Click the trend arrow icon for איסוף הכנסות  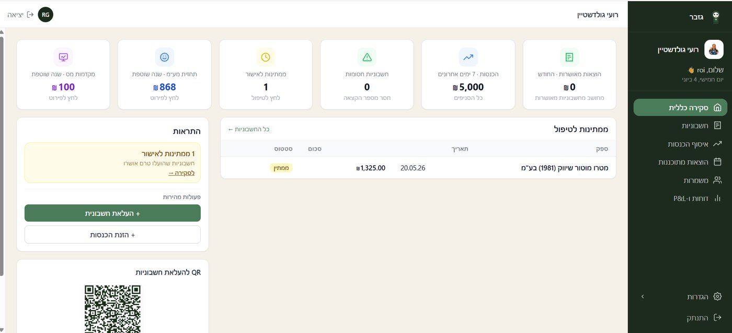click(717, 144)
